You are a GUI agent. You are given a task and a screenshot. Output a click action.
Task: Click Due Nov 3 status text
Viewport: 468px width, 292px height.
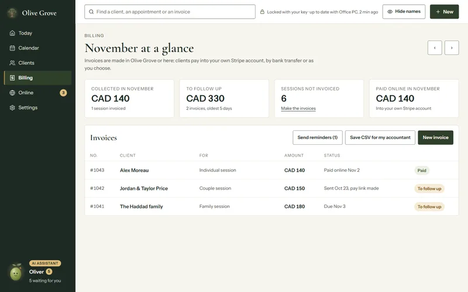(334, 206)
